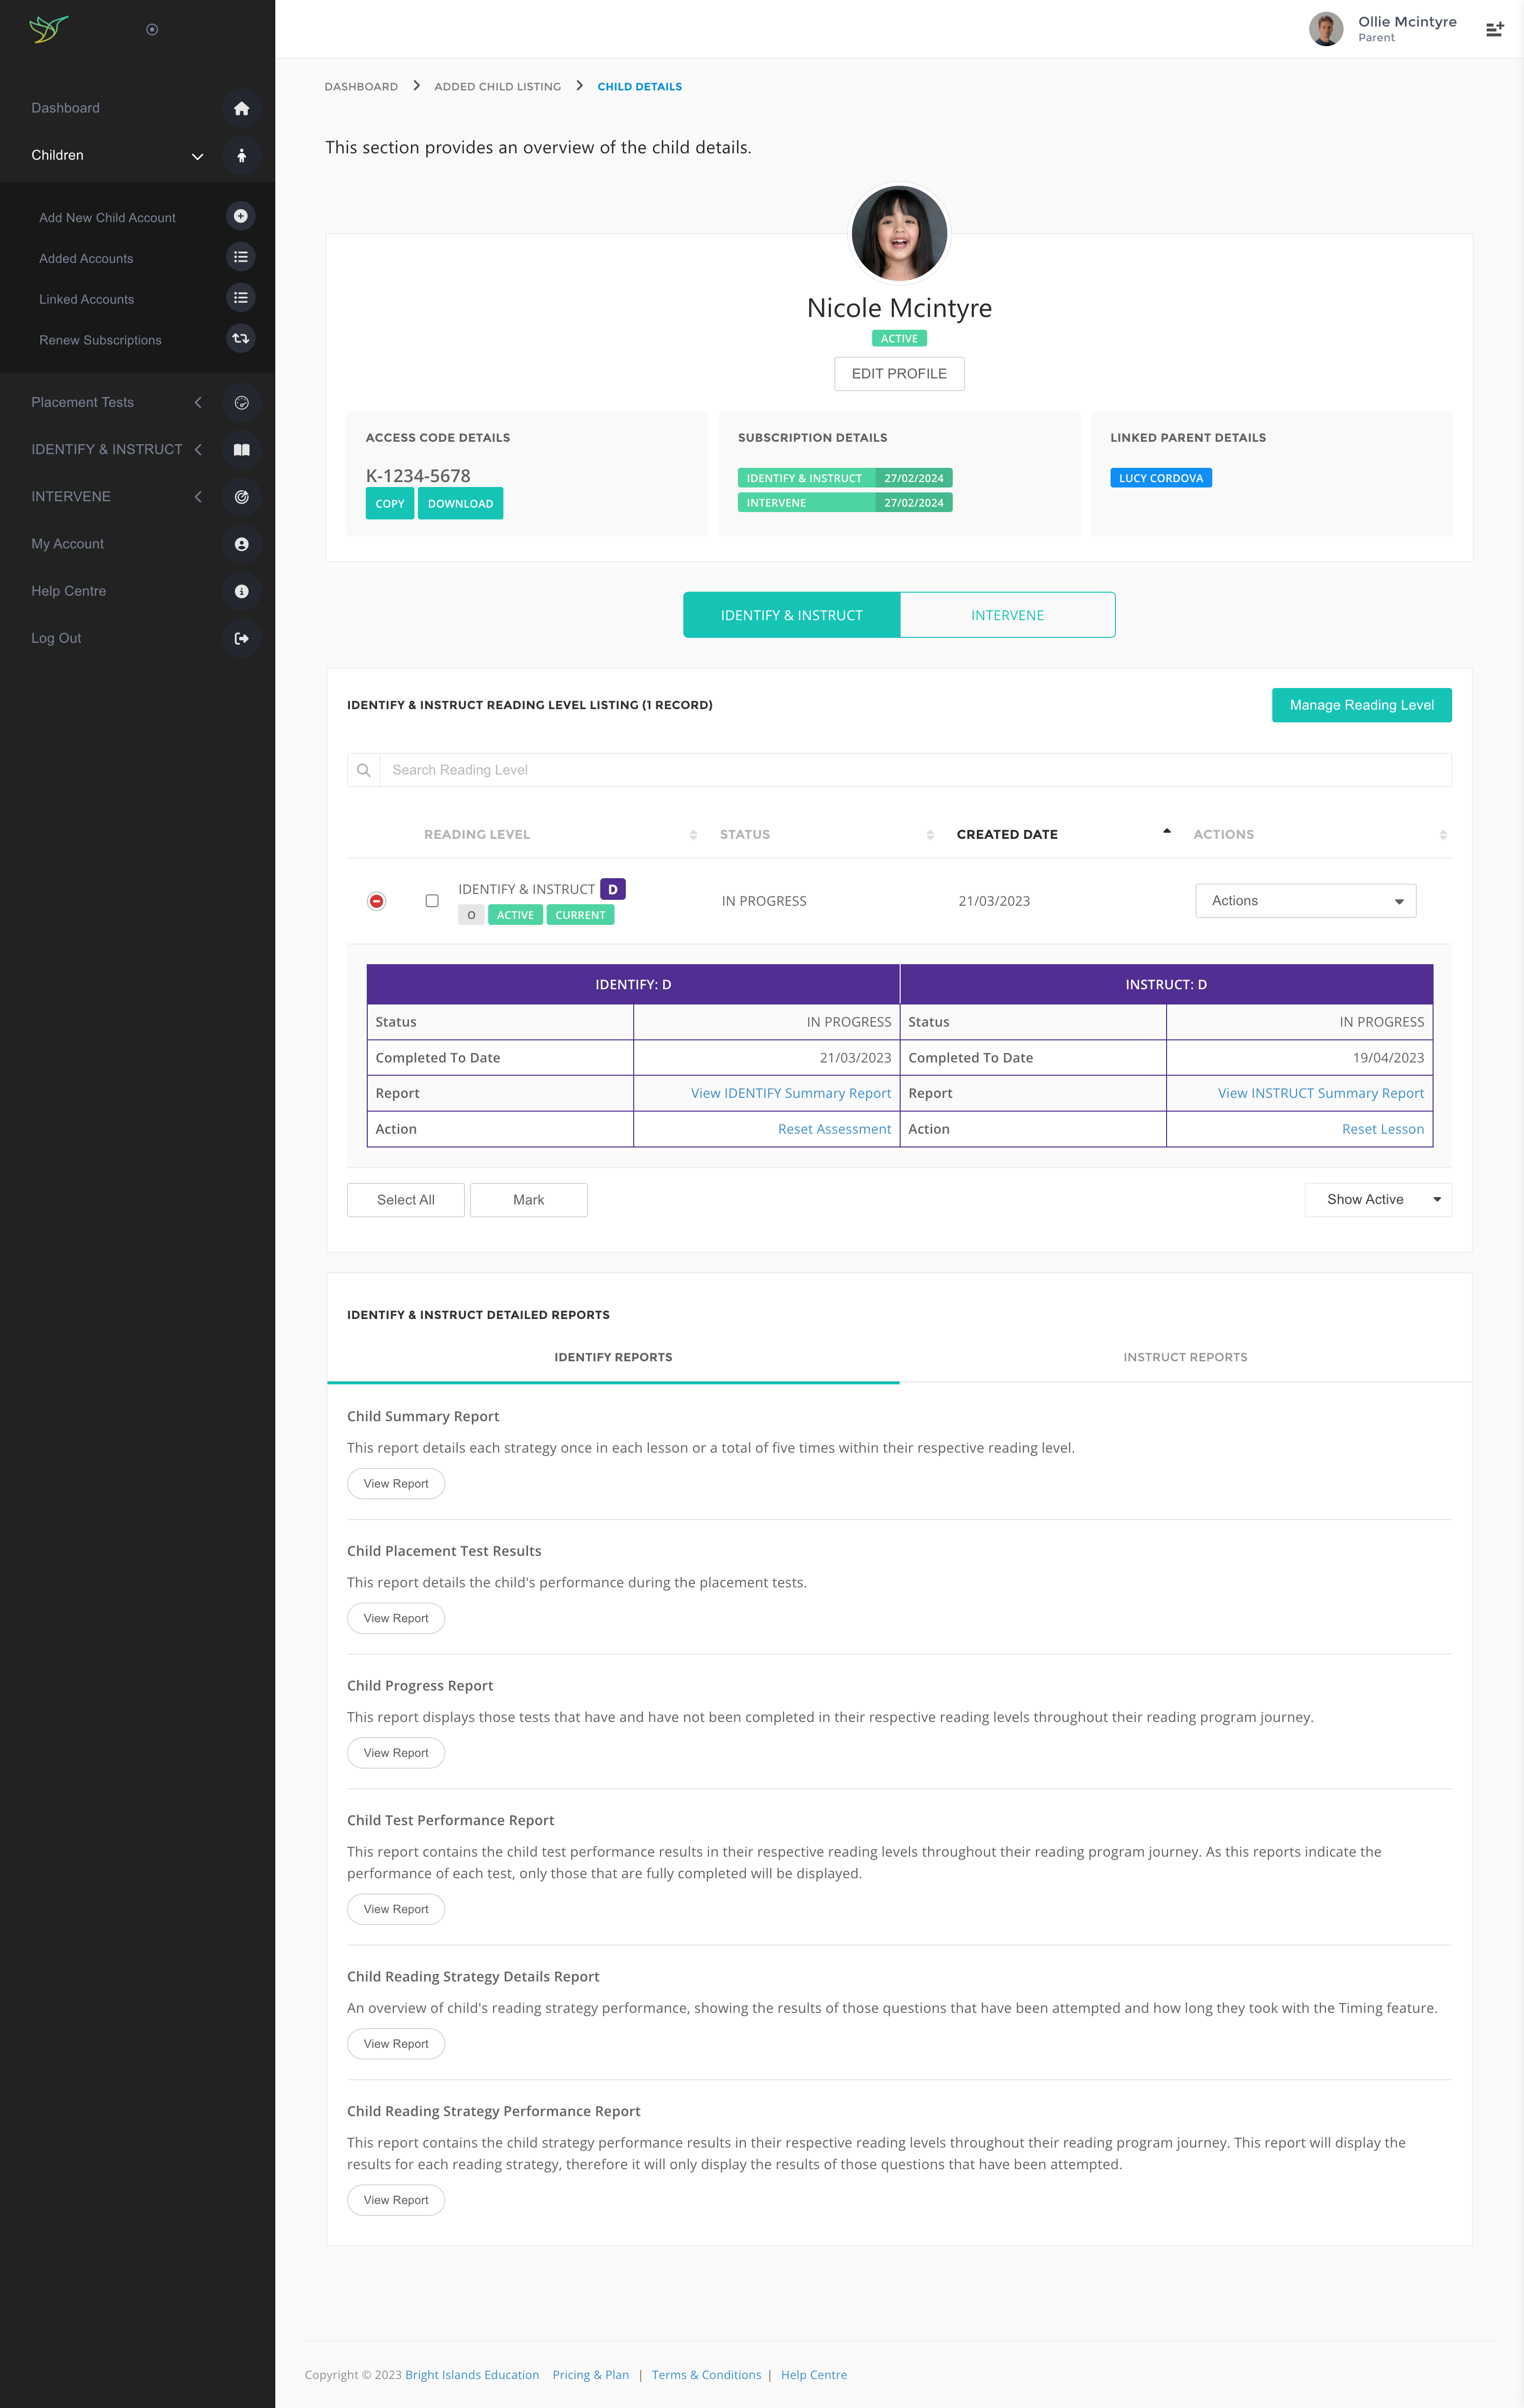This screenshot has height=2408, width=1524.
Task: Open the top-right add list icon
Action: pos(1494,29)
